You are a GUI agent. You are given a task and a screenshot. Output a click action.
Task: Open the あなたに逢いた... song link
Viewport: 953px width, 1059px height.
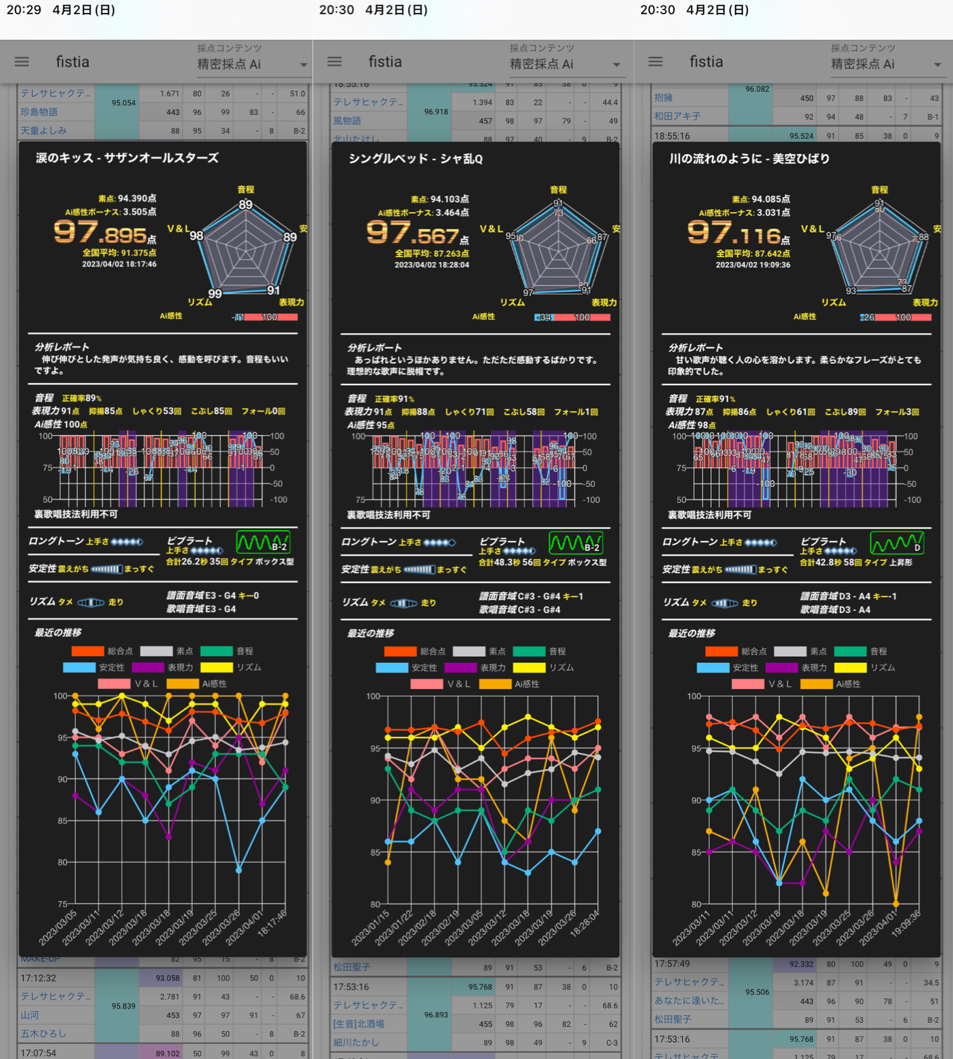689,1000
